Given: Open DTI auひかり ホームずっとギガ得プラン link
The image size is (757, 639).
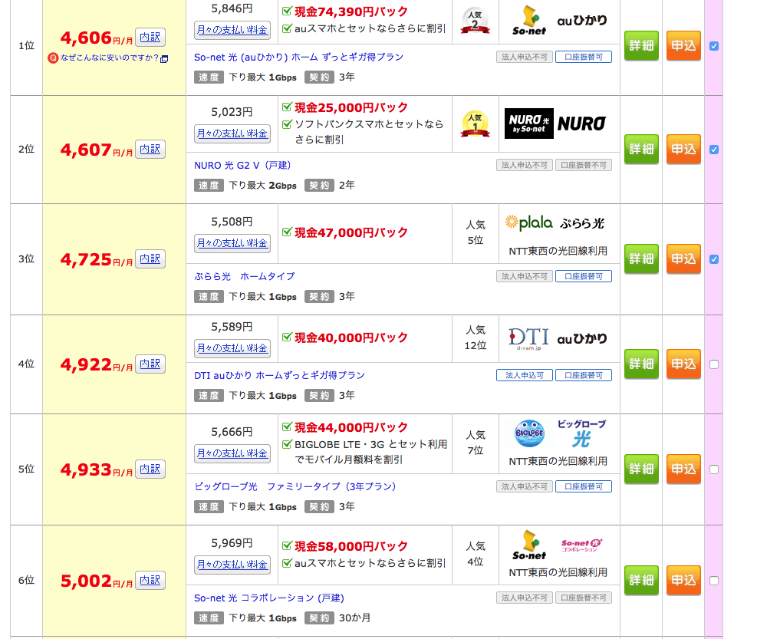Looking at the screenshot, I should point(279,375).
